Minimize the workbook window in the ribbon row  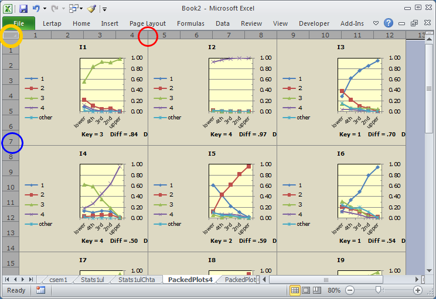[401, 23]
